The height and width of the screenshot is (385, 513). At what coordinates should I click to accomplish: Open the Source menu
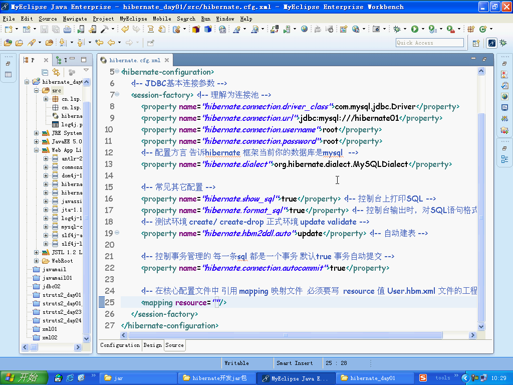(48, 19)
